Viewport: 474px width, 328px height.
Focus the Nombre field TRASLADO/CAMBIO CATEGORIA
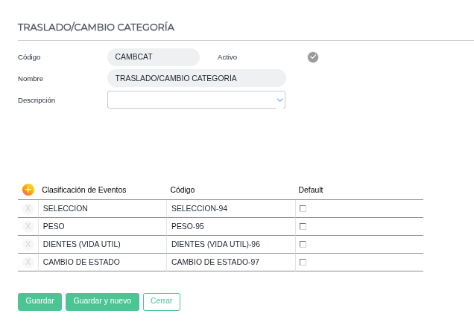coord(197,78)
